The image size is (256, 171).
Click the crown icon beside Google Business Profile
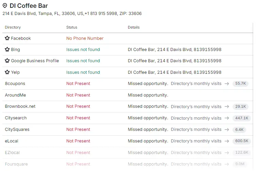coord(7,61)
